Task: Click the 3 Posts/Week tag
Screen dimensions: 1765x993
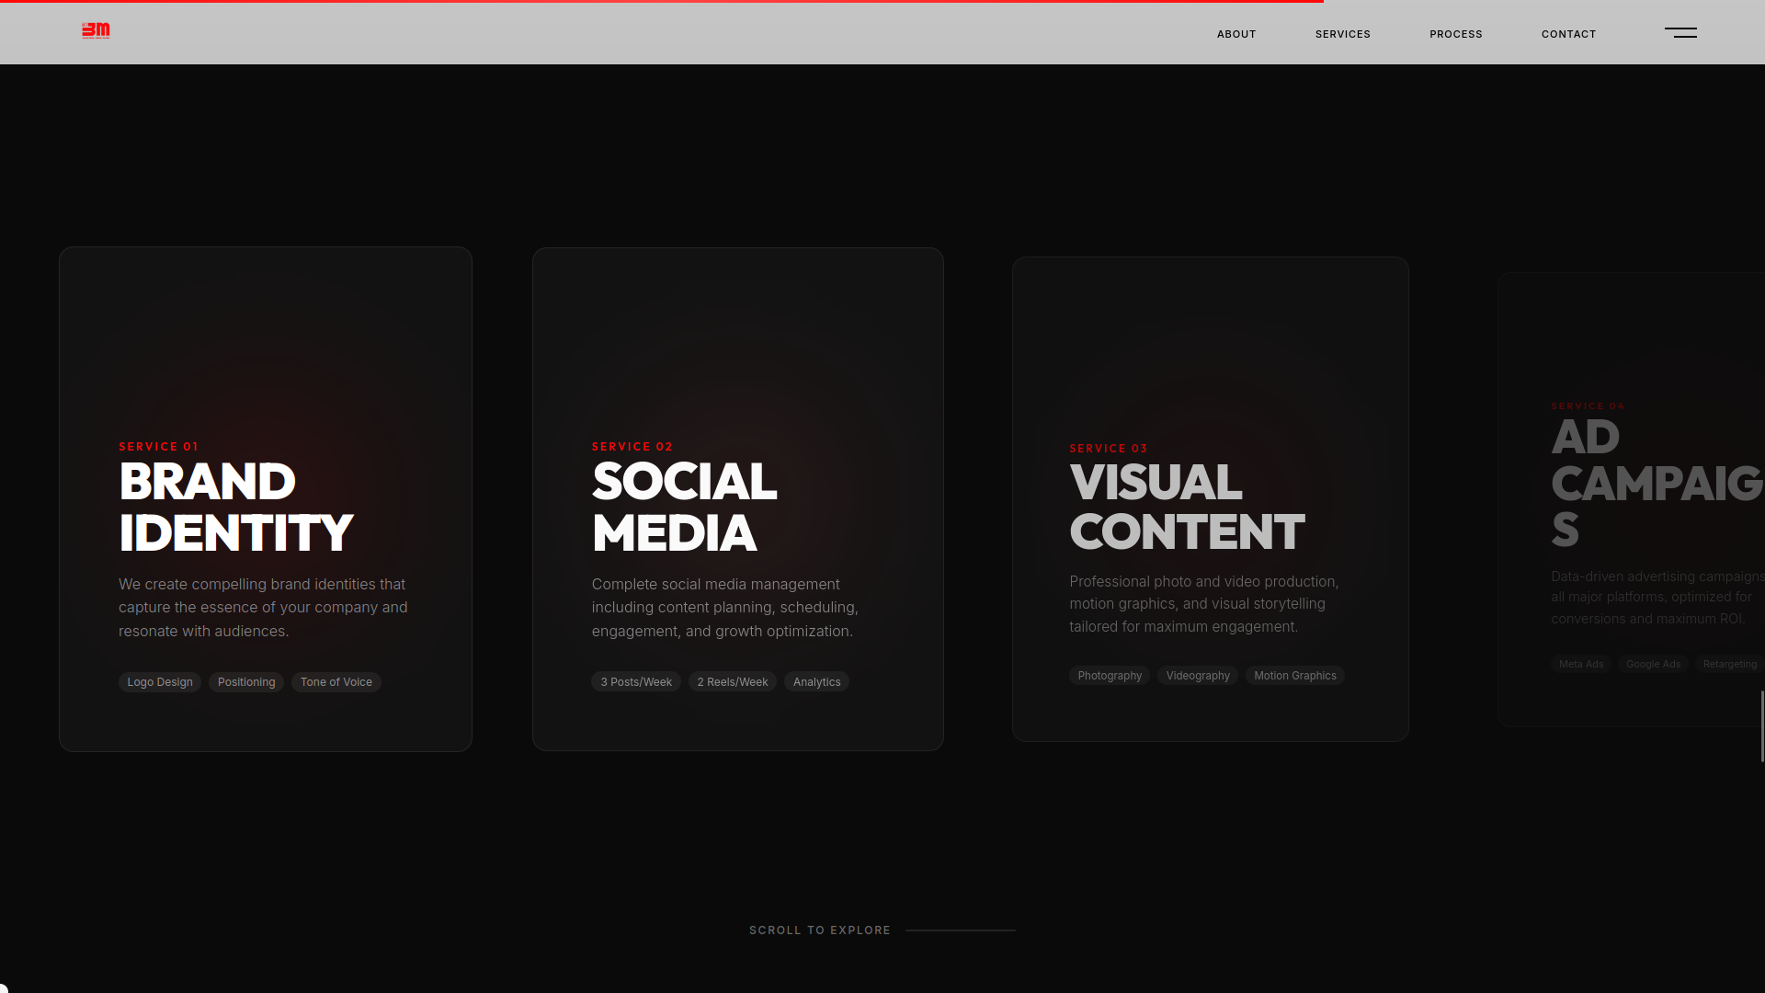Action: [636, 682]
